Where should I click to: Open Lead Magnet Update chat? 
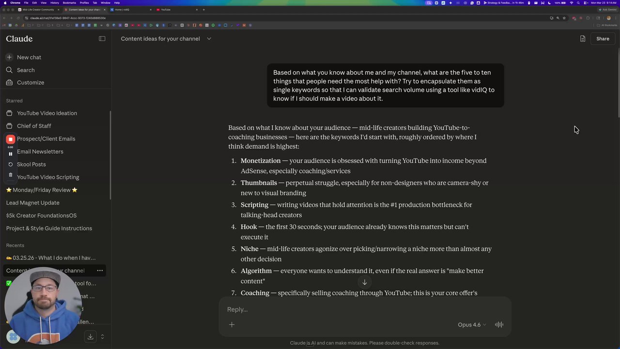[32, 203]
